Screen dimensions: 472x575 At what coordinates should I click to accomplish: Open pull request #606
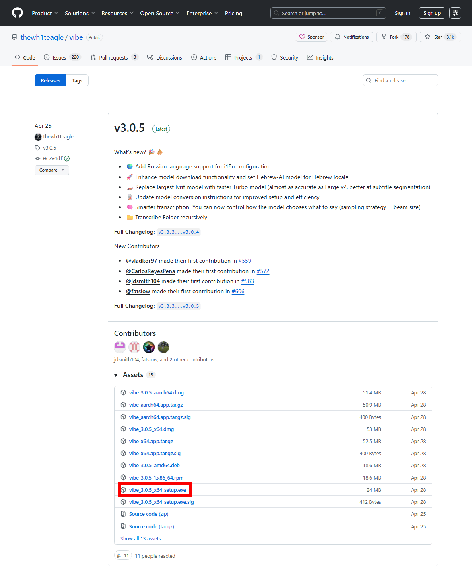click(x=238, y=291)
